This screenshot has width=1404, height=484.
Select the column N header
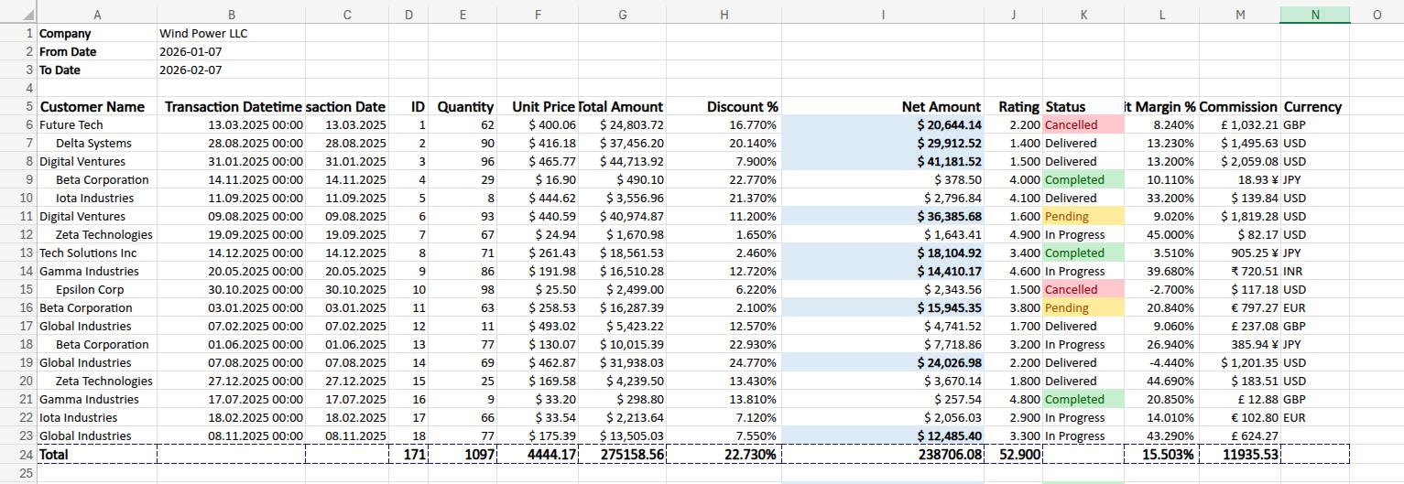pyautogui.click(x=1315, y=15)
